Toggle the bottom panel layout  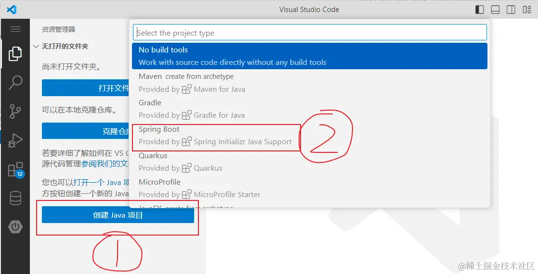tap(495, 10)
